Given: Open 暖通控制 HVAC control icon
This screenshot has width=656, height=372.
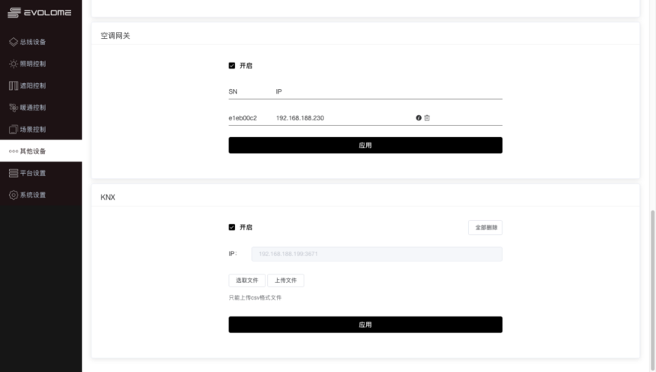Looking at the screenshot, I should (14, 107).
